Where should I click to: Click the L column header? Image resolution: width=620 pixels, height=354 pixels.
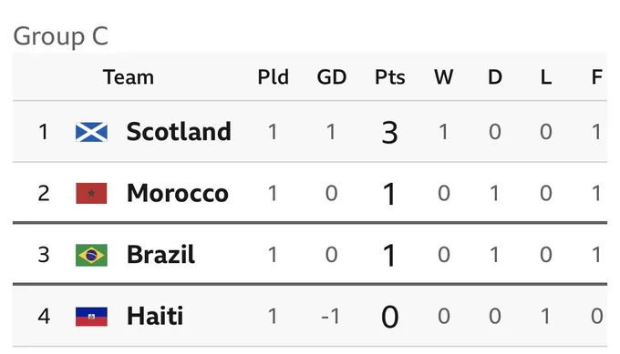click(x=546, y=77)
